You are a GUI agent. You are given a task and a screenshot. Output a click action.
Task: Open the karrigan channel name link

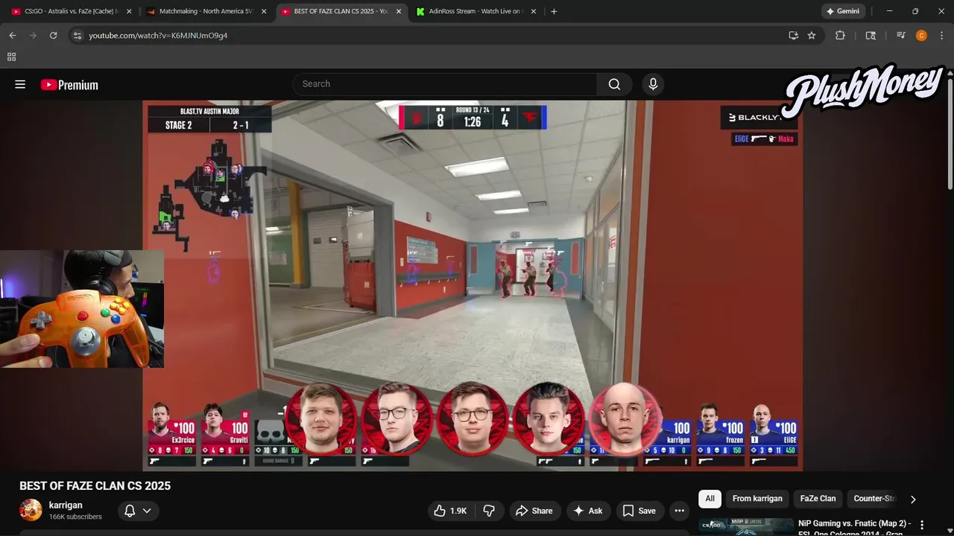coord(66,505)
